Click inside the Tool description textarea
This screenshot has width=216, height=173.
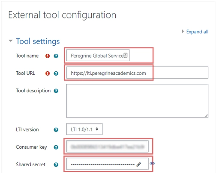click(x=137, y=101)
